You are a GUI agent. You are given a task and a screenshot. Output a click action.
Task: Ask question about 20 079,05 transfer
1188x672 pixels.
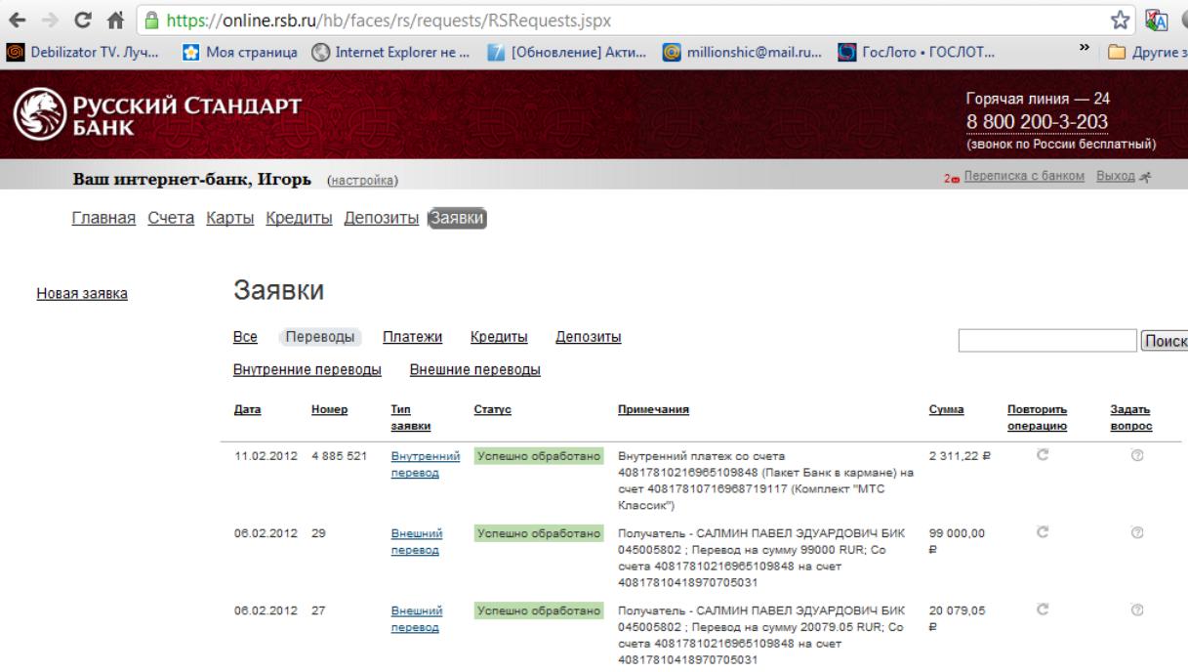pos(1136,609)
